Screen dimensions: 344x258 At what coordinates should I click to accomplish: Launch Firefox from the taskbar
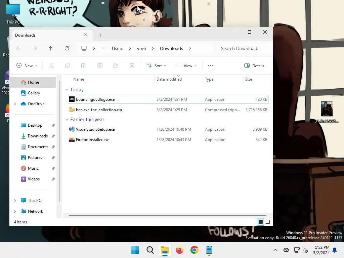coord(179,250)
